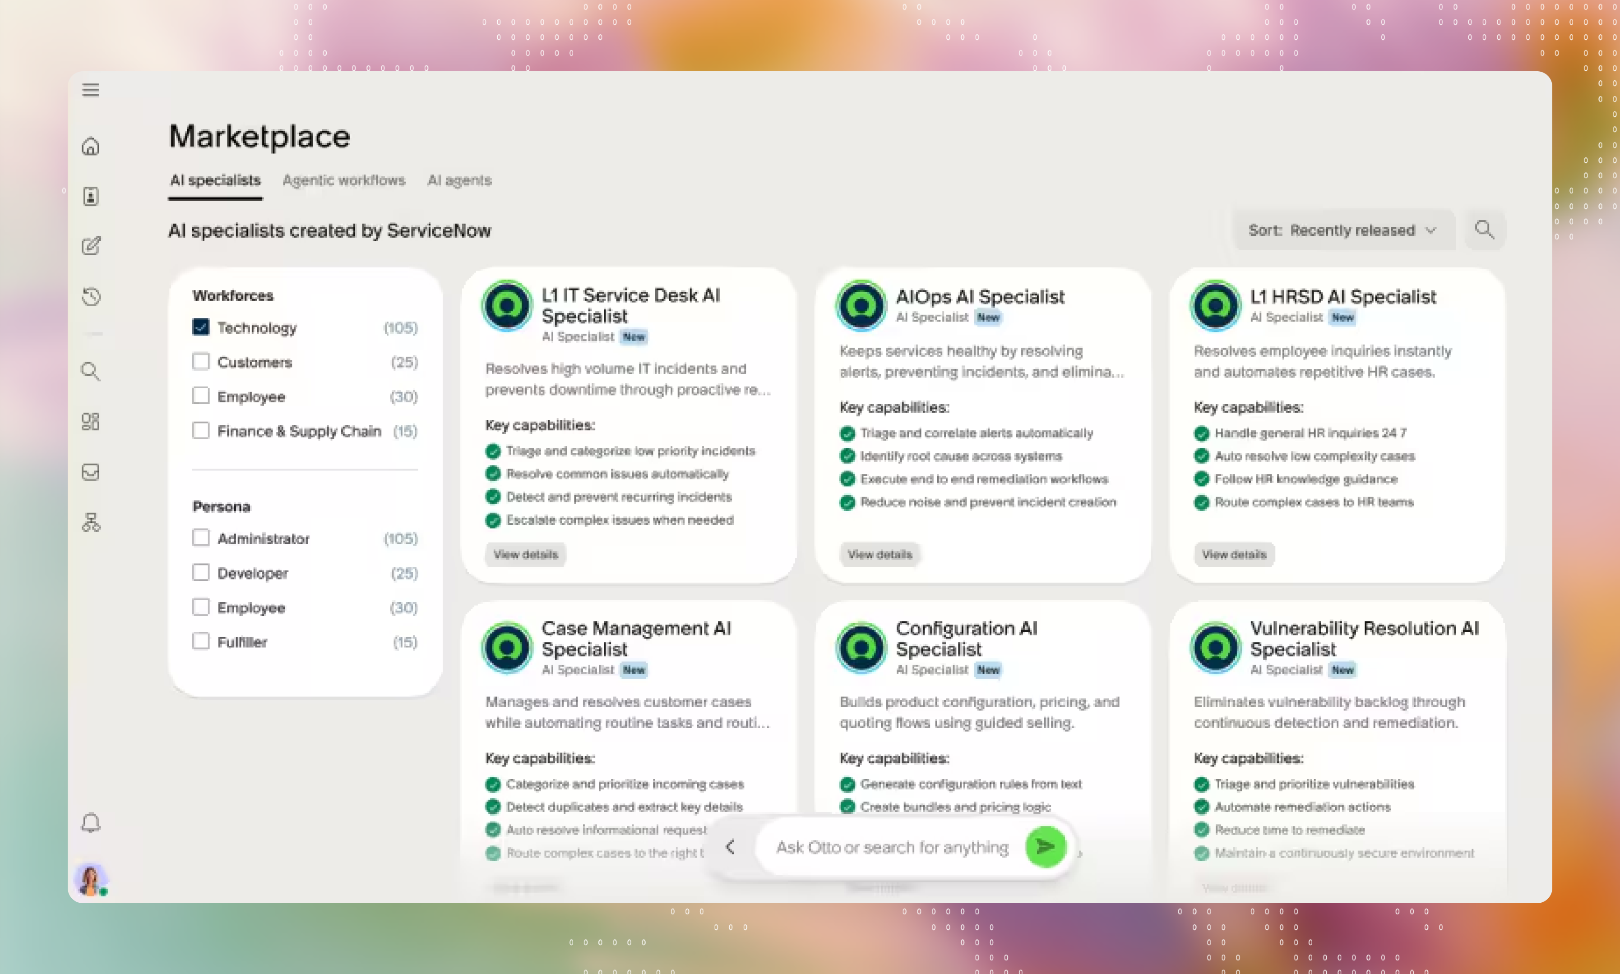The height and width of the screenshot is (974, 1620).
Task: Click the AIOps AI Specialist logo
Action: click(x=861, y=306)
